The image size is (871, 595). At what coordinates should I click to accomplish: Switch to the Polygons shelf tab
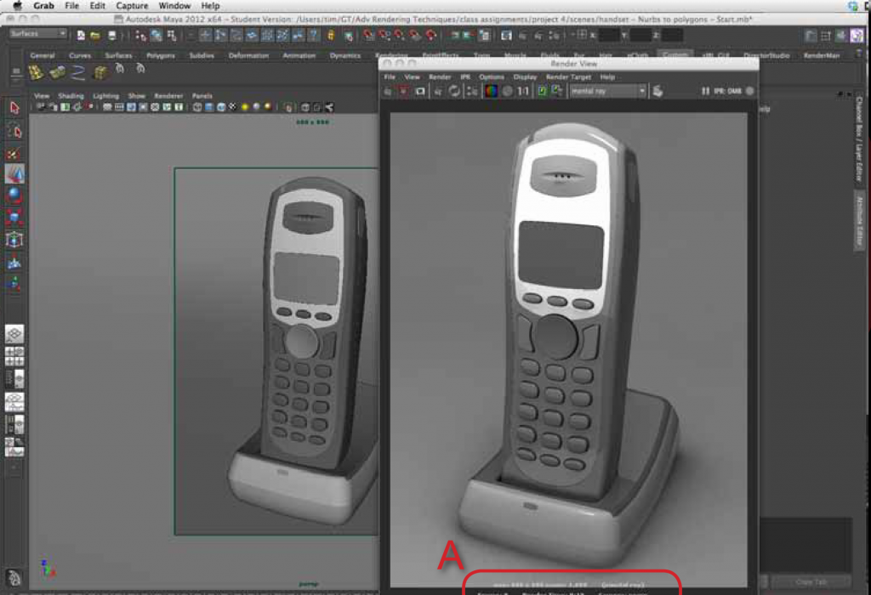pyautogui.click(x=160, y=54)
